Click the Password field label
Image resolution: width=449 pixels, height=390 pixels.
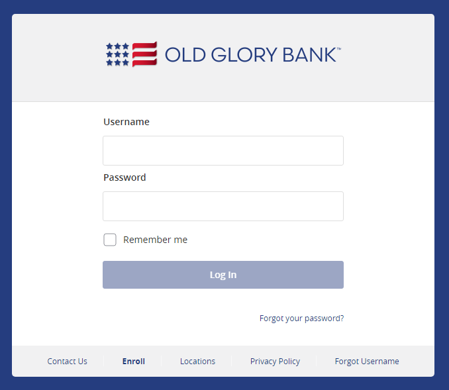pyautogui.click(x=125, y=177)
